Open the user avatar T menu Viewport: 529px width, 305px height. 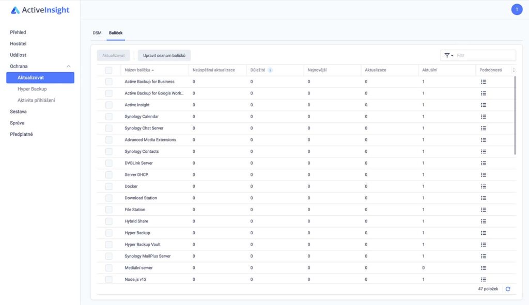pos(517,9)
